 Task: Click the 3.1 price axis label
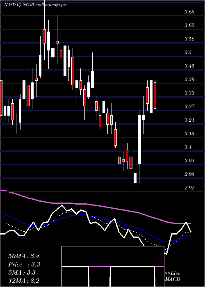[x=188, y=147]
